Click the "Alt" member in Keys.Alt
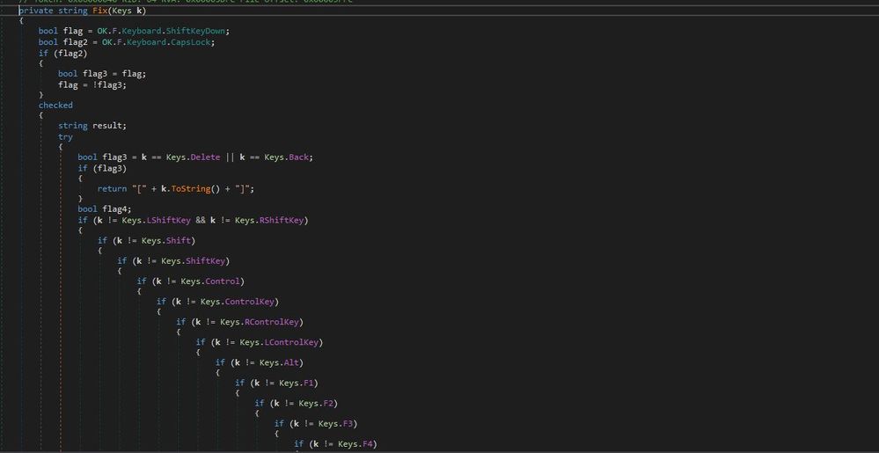The height and width of the screenshot is (453, 879). point(291,362)
